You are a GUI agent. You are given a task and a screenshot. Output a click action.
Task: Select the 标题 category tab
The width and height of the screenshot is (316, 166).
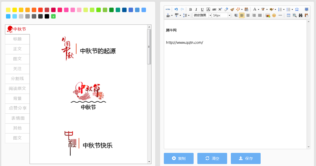pos(17,39)
